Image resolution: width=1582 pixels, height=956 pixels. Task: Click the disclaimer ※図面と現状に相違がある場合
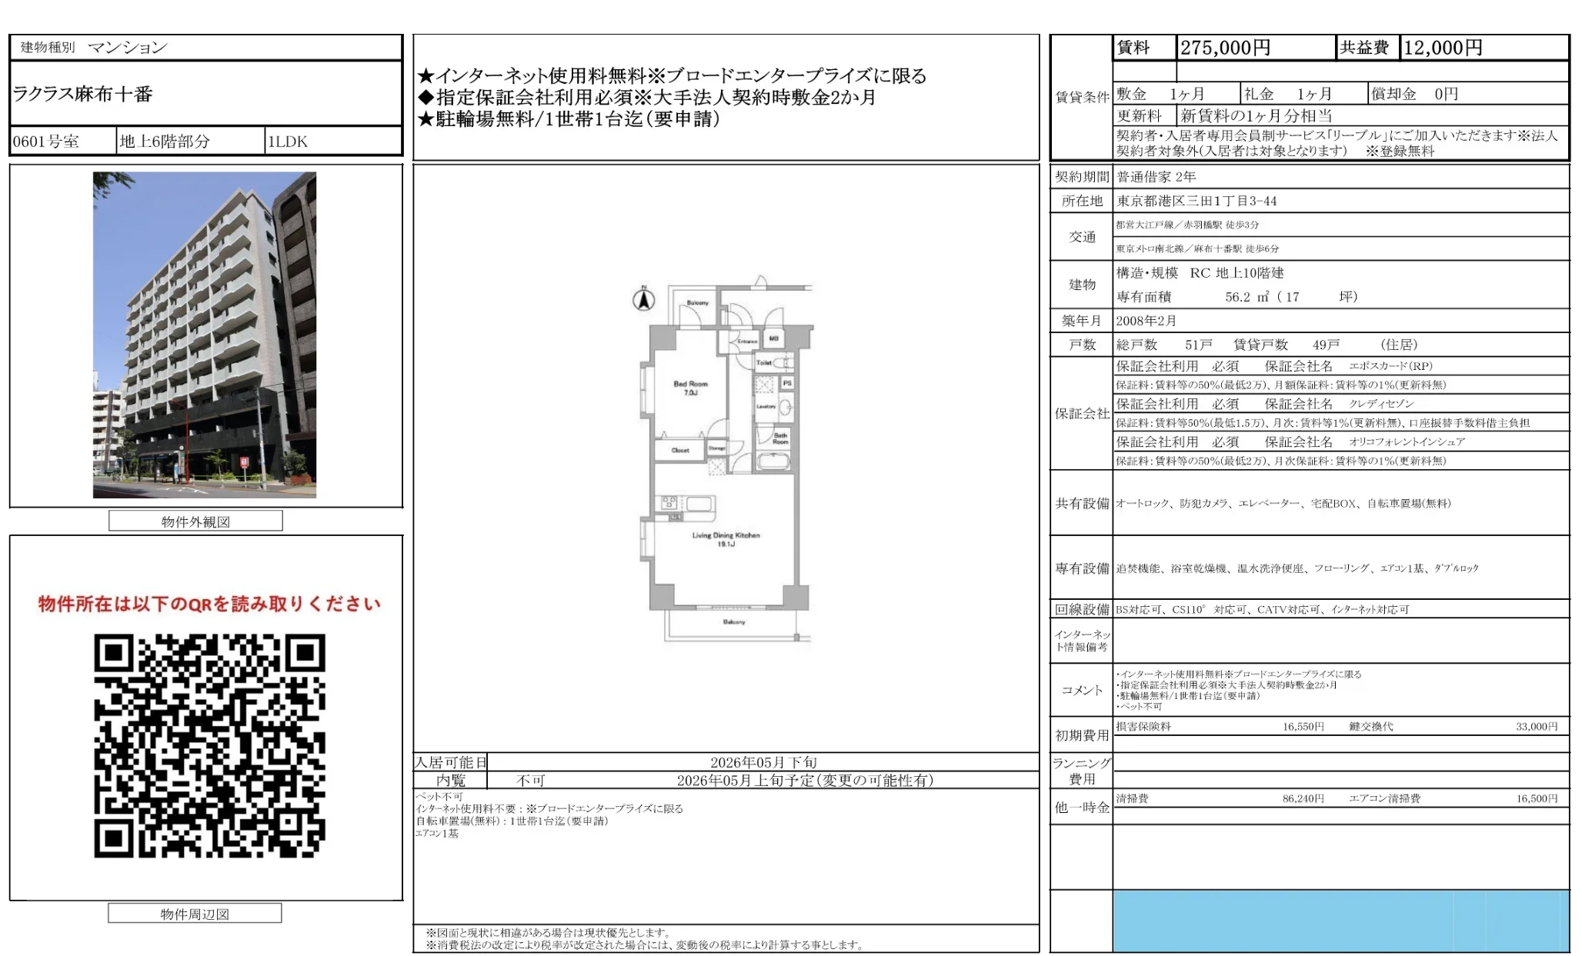point(548,932)
